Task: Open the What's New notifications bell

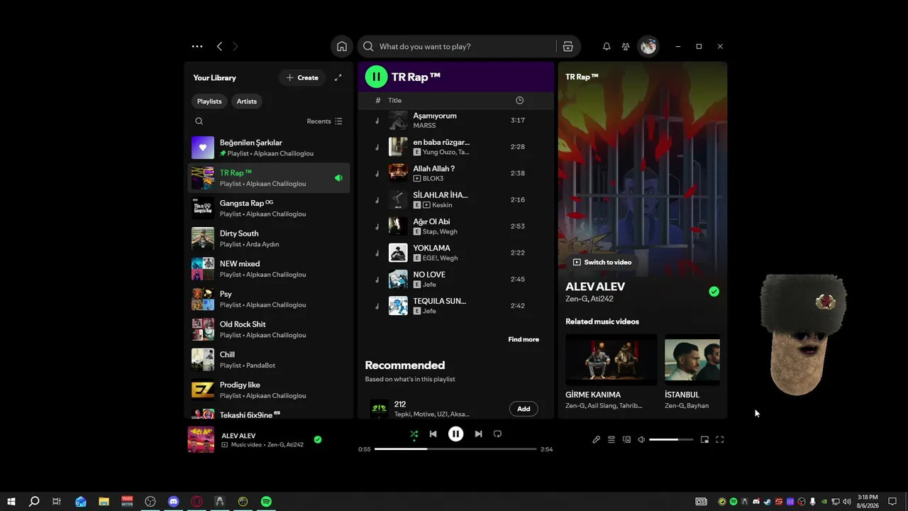Action: (607, 47)
